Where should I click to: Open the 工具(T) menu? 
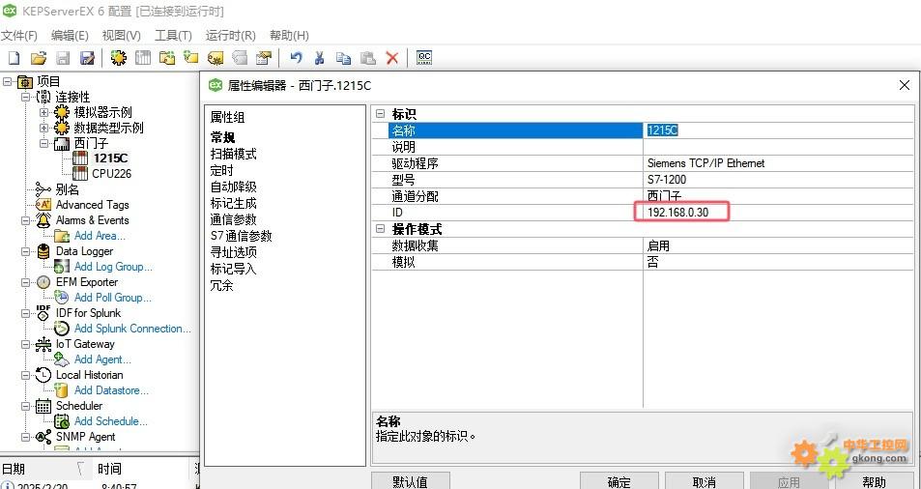pyautogui.click(x=173, y=35)
